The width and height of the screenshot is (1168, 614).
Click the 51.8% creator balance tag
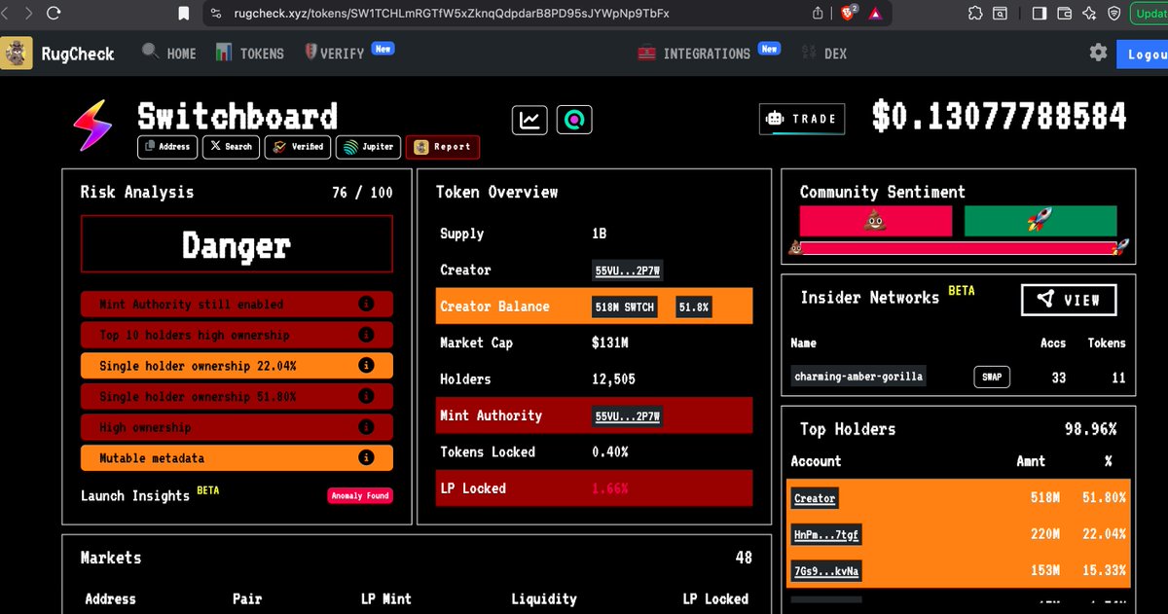(x=694, y=307)
